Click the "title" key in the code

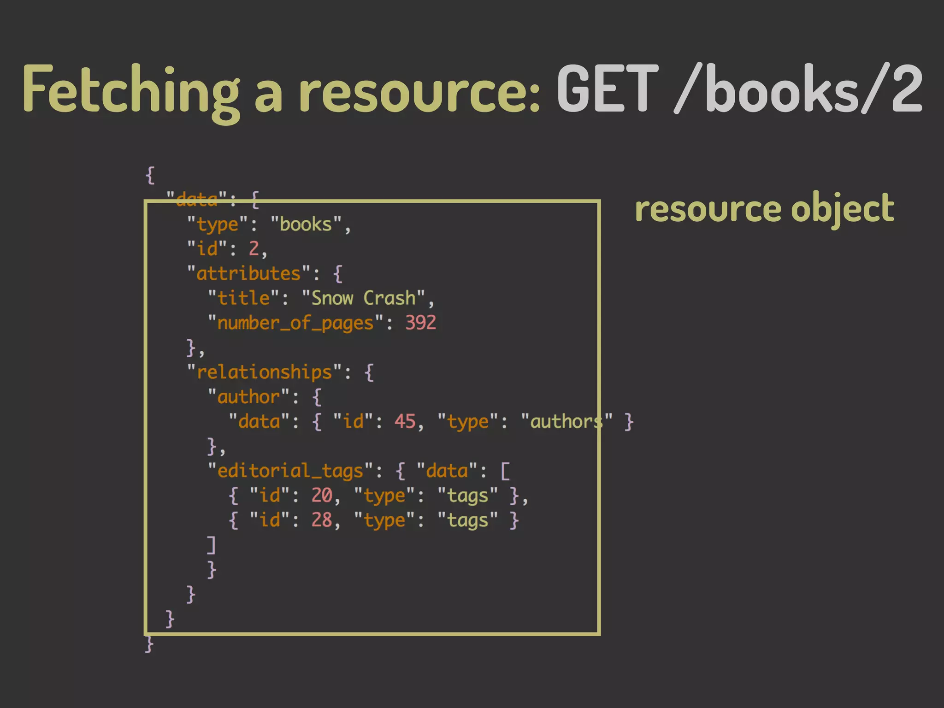tap(243, 298)
